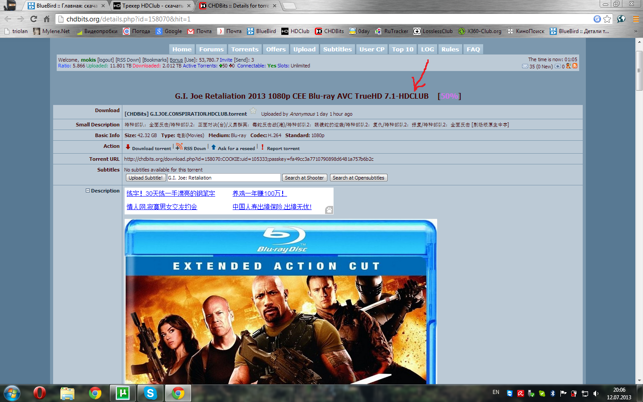Open the globe extension icon beside the address bar
Viewport: 643px width, 402px height.
(x=621, y=19)
